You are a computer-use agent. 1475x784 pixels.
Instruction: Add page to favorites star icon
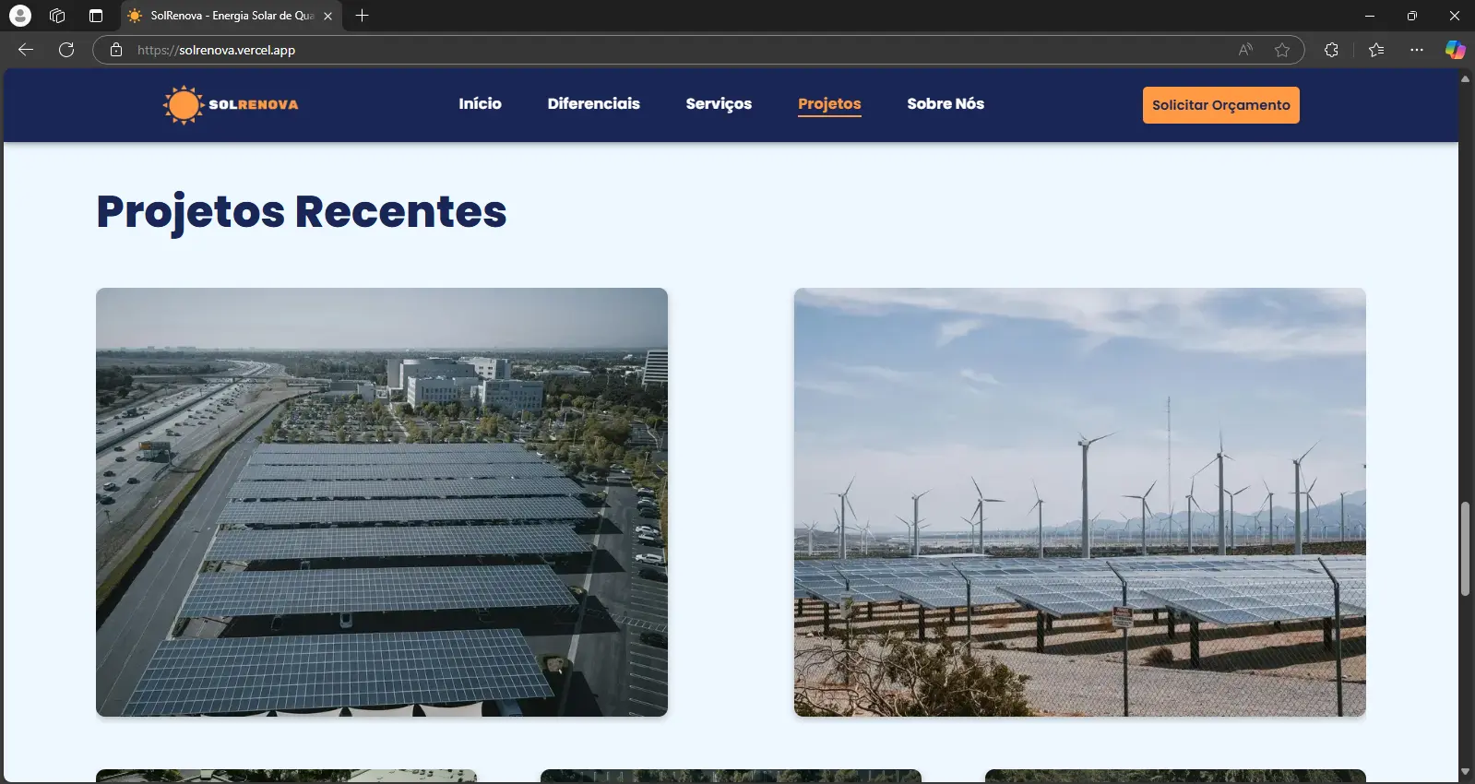pos(1282,50)
